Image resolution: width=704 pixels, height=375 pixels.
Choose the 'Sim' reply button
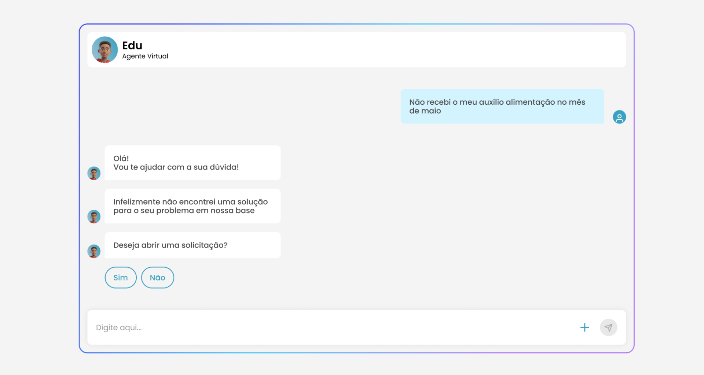(x=121, y=278)
